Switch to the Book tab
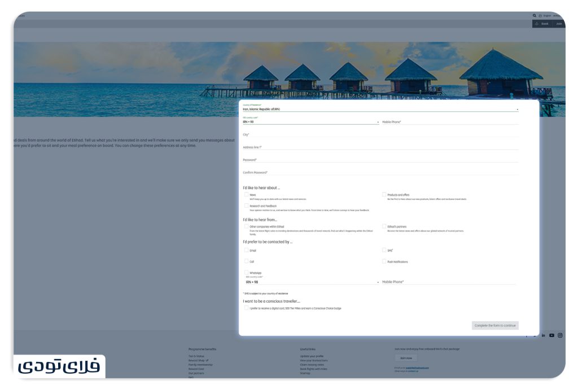The width and height of the screenshot is (578, 389). [x=542, y=24]
